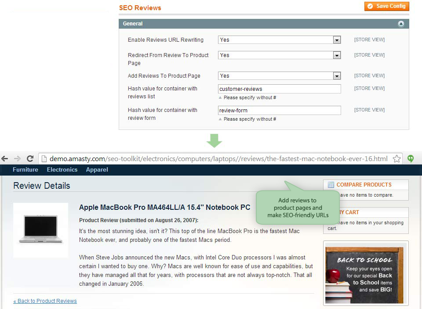
Task: Bookmark the page with the star icon
Action: (x=397, y=159)
